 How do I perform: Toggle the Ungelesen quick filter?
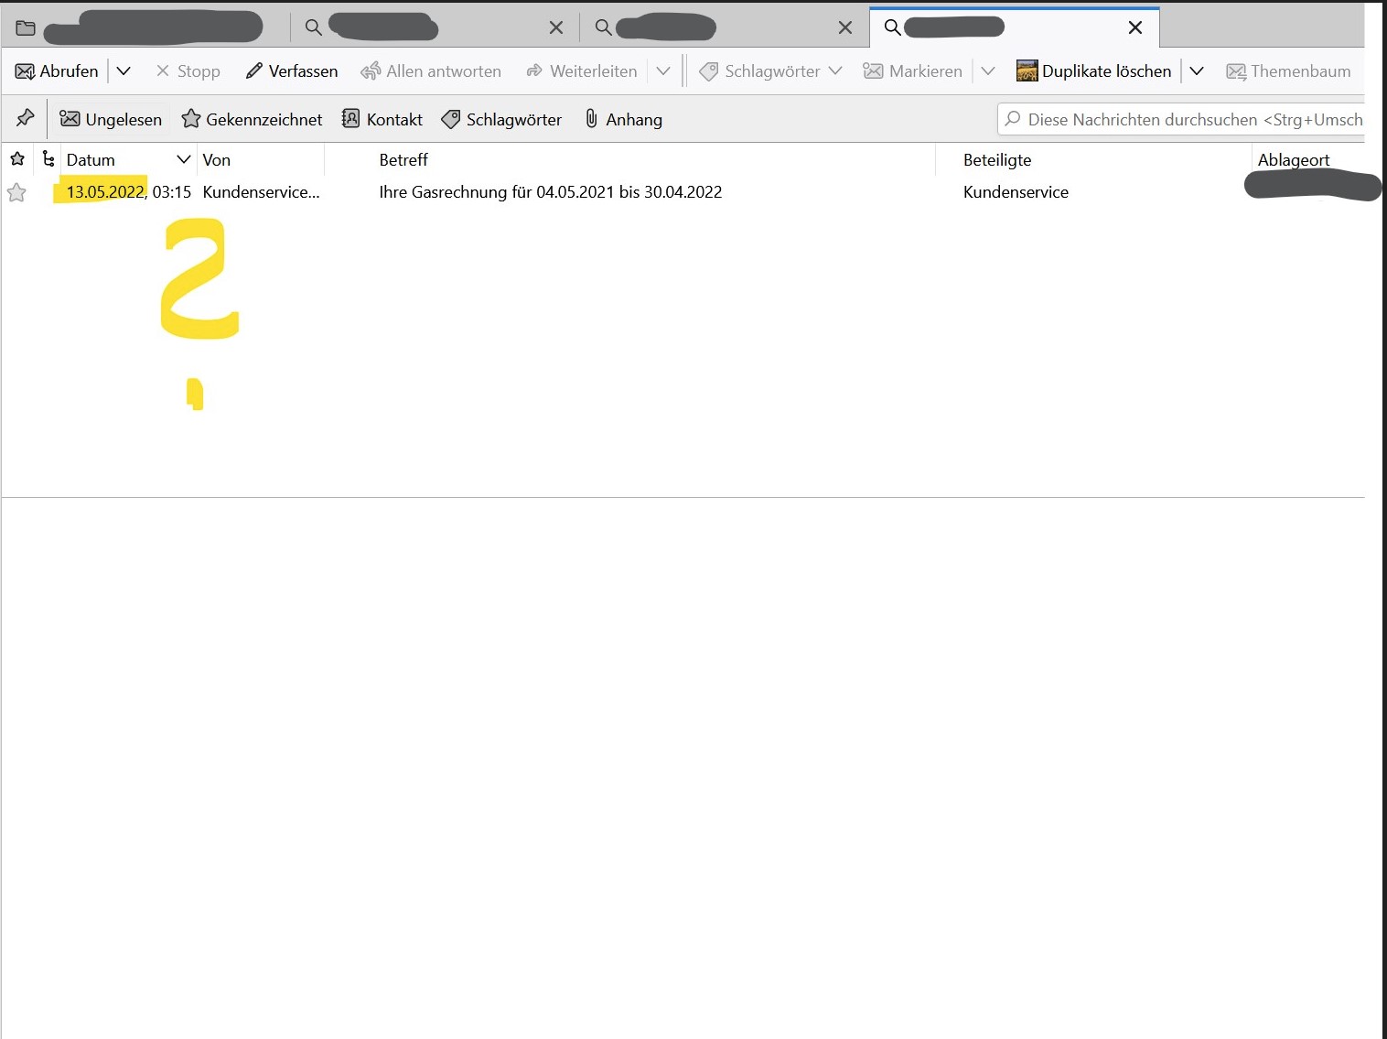[111, 119]
